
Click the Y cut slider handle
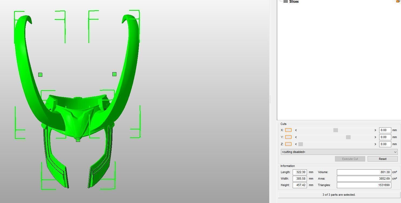(348, 137)
